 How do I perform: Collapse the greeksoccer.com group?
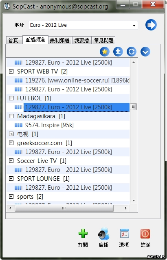coord(11,143)
